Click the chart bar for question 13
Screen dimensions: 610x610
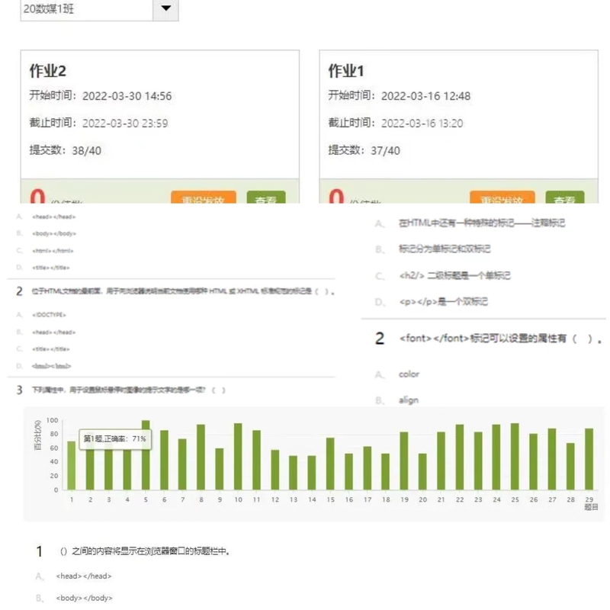tap(294, 473)
